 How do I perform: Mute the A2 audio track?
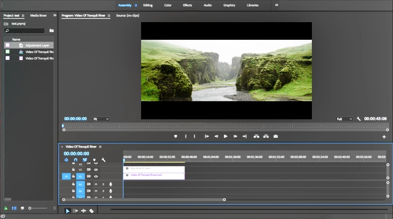pyautogui.click(x=96, y=191)
